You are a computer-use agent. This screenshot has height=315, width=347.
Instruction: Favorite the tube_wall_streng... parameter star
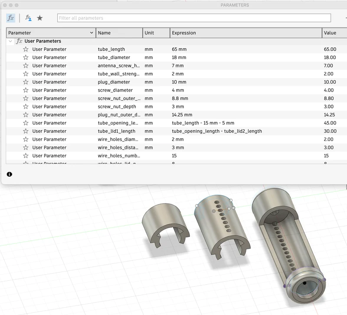26,74
